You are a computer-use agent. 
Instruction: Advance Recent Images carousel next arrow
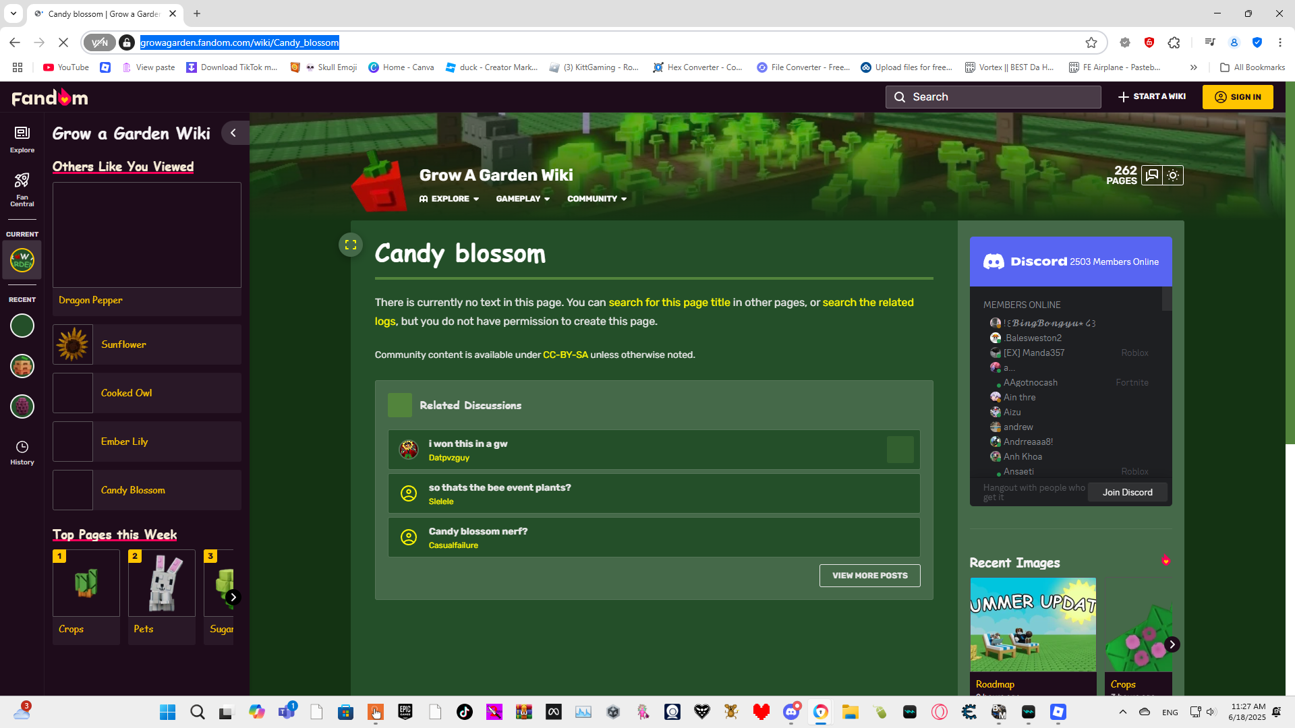coord(1172,644)
